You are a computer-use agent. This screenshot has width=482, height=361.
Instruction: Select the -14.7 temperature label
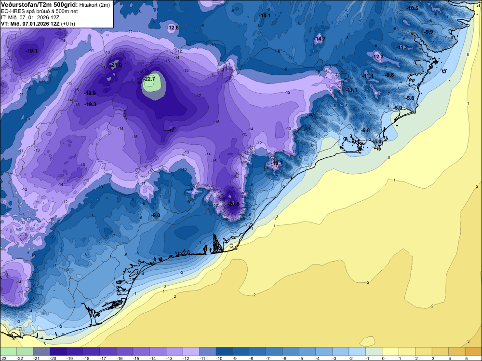click(x=320, y=39)
